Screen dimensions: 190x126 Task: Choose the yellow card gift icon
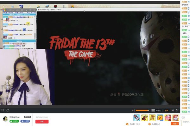[x=152, y=118]
